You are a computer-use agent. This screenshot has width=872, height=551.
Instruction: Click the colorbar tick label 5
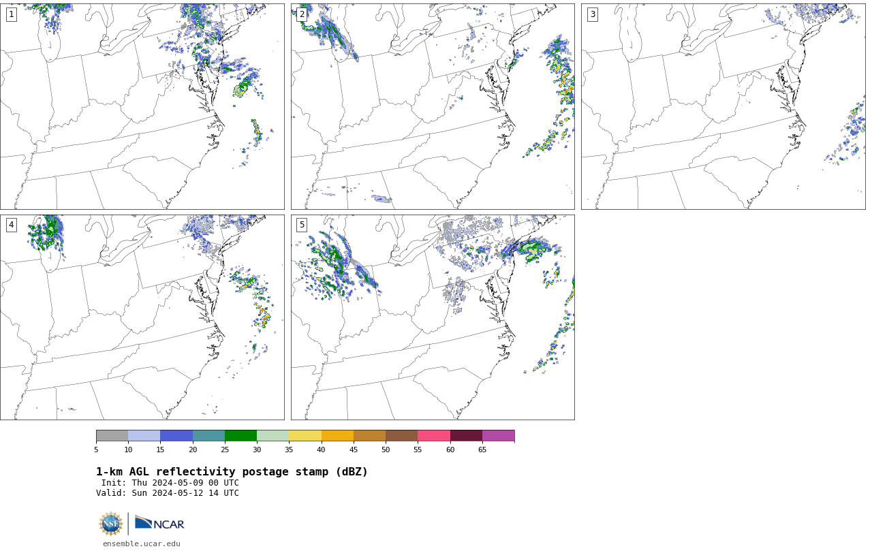click(x=96, y=450)
